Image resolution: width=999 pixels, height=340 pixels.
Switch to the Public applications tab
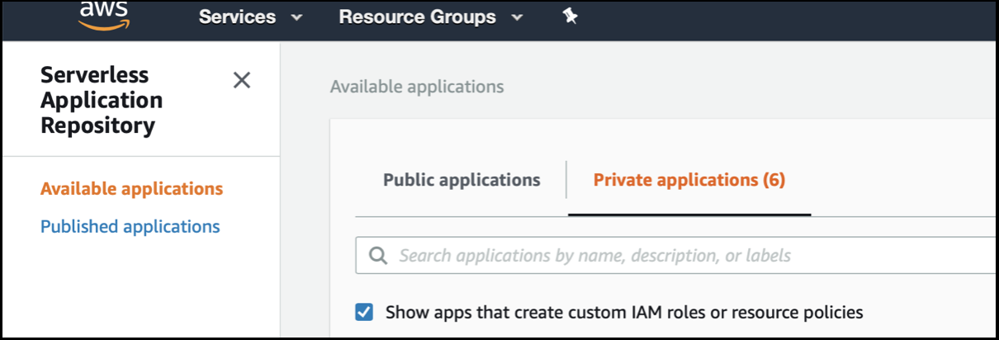tap(462, 180)
